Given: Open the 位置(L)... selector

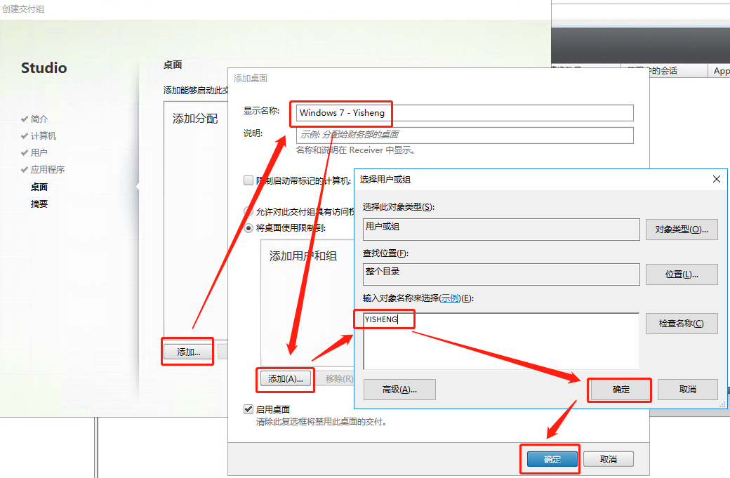Looking at the screenshot, I should click(x=682, y=274).
